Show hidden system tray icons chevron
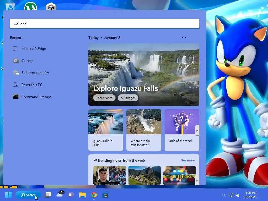 224,195
